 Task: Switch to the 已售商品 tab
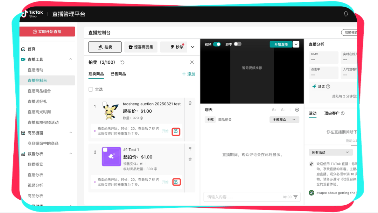pyautogui.click(x=118, y=74)
